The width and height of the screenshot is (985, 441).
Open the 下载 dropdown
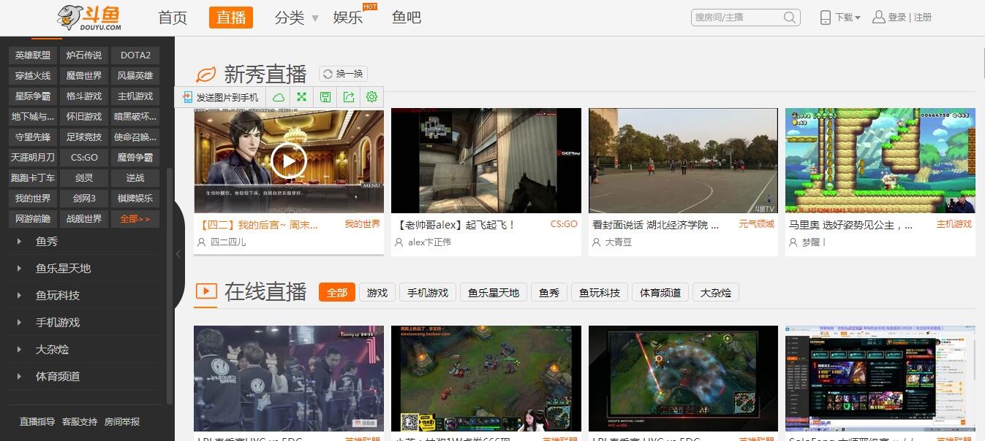(848, 18)
